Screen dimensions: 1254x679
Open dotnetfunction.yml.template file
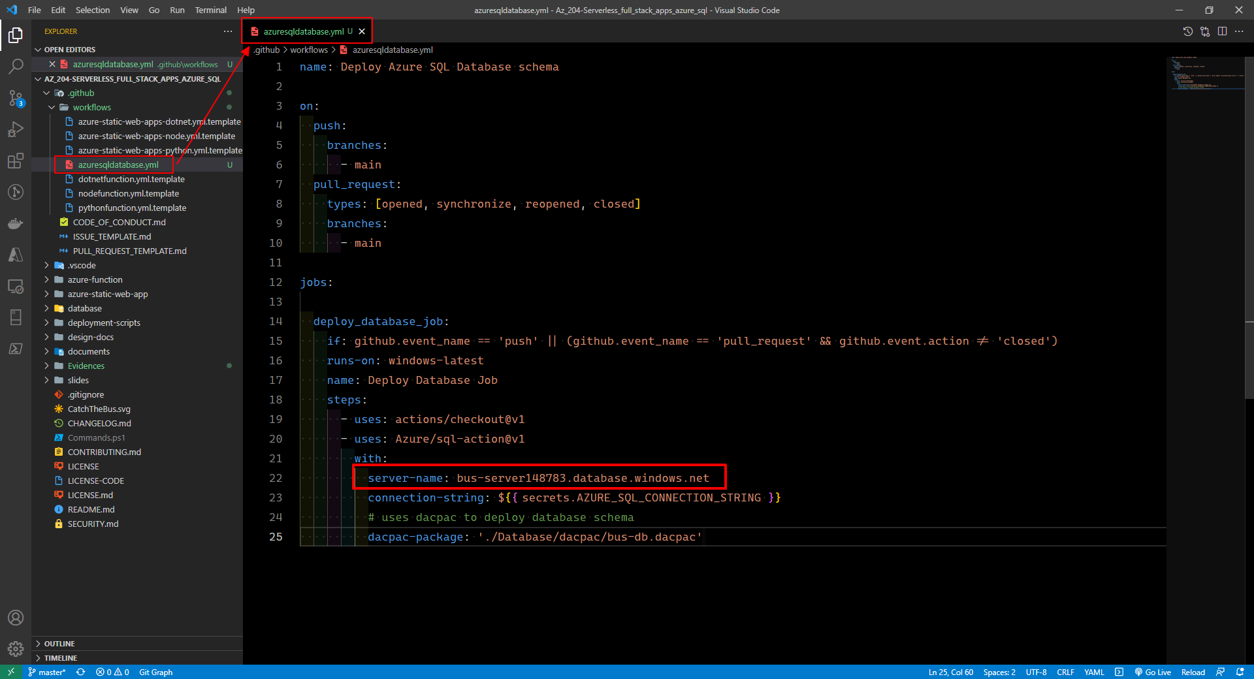[x=131, y=180]
